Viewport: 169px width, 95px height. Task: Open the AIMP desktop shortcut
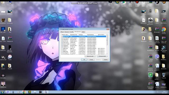[164, 3]
